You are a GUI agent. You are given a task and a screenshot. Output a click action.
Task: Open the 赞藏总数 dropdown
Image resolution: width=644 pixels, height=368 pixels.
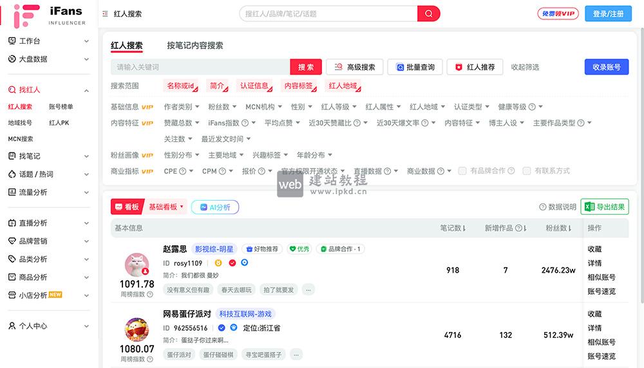click(182, 123)
